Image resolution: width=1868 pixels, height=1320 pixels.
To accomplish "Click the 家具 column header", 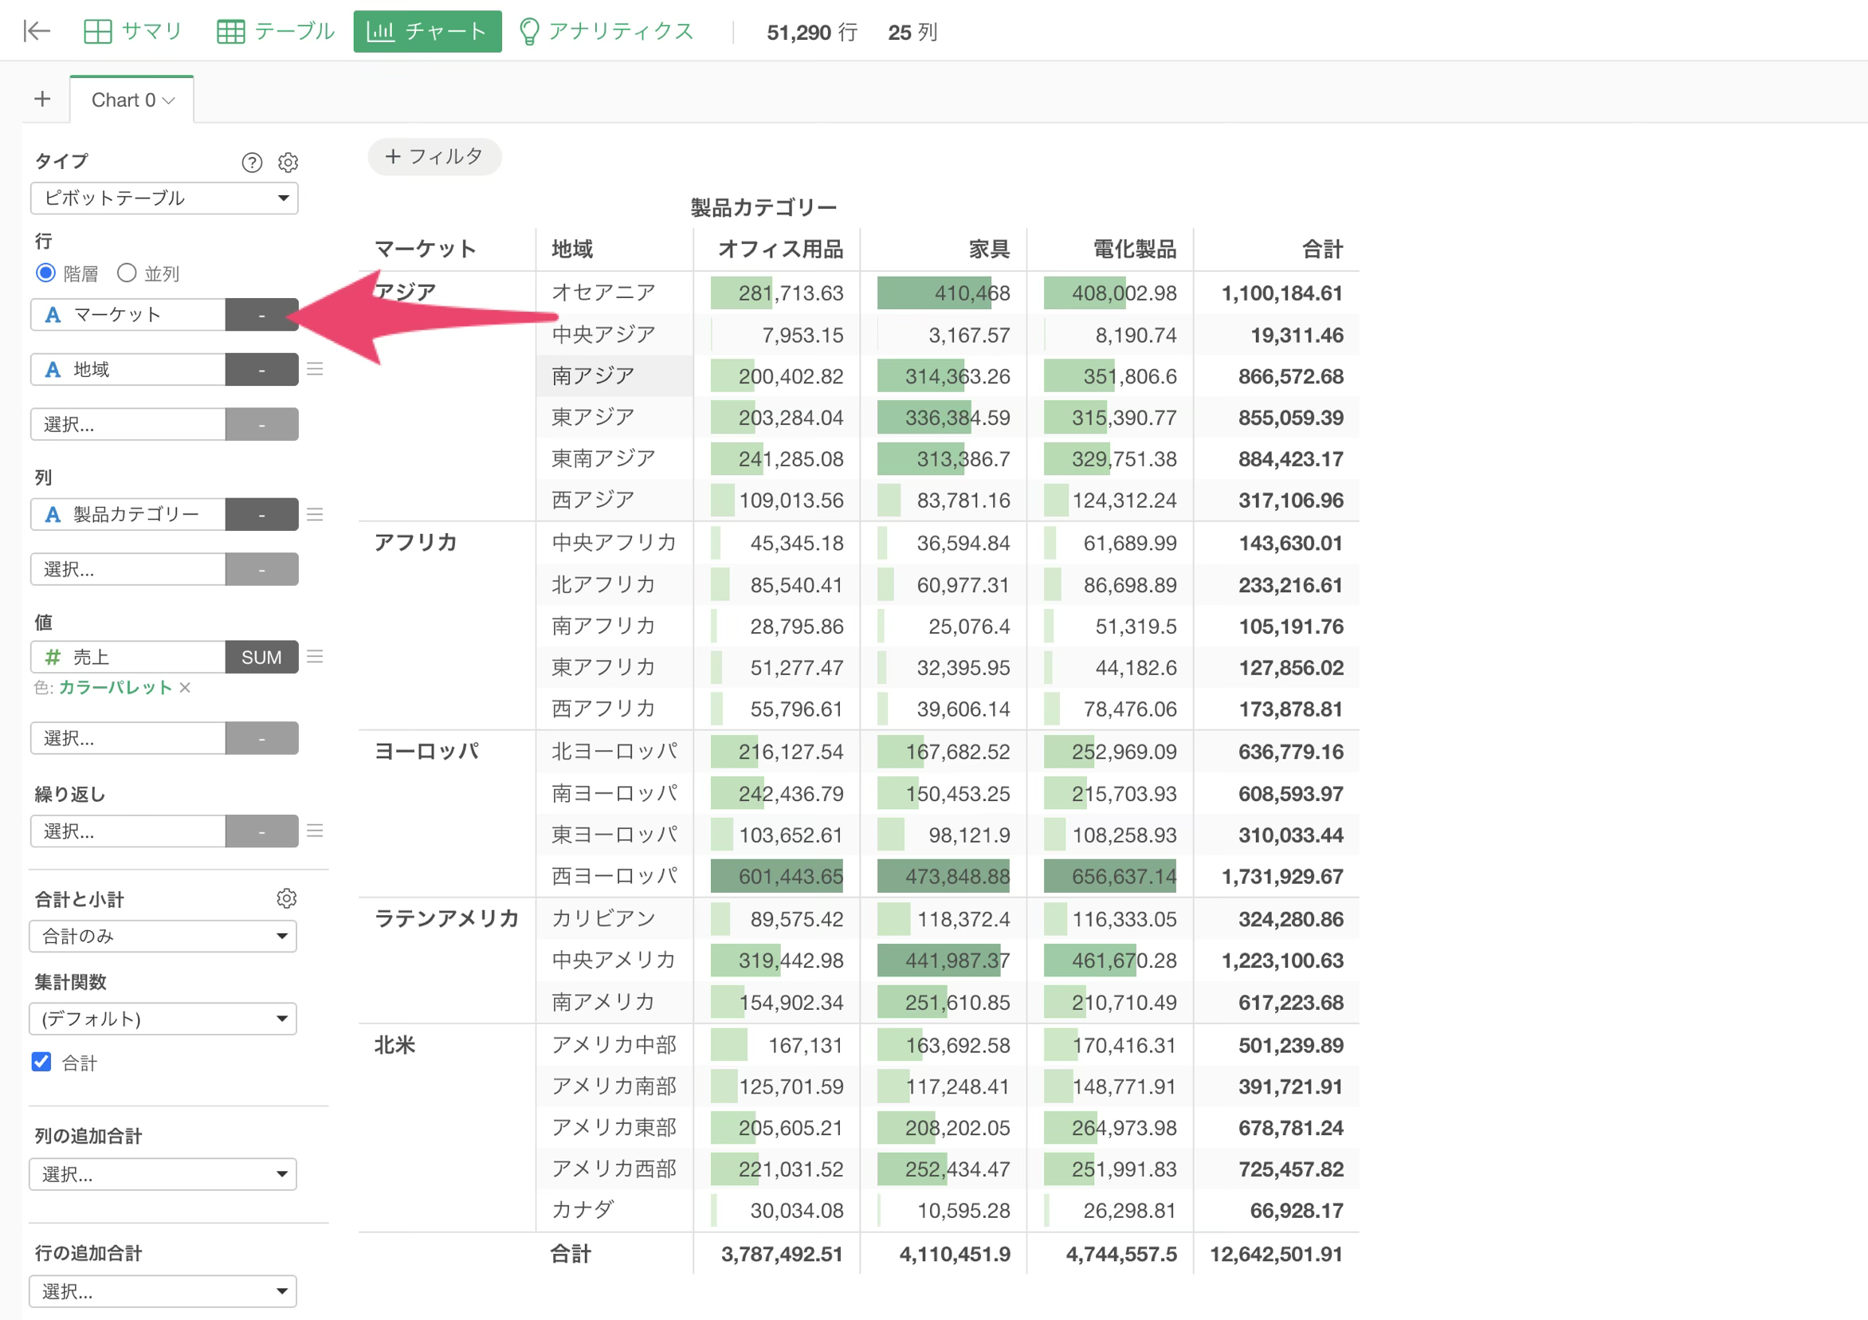I will tap(989, 249).
